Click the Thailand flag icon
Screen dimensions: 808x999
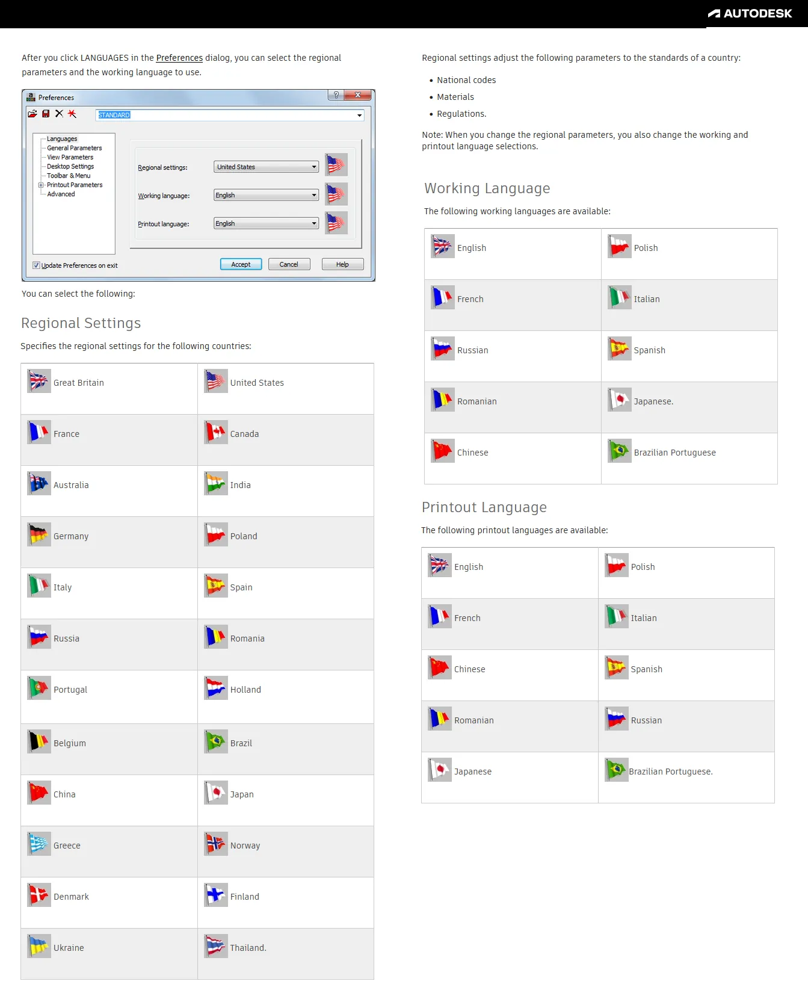pyautogui.click(x=216, y=946)
